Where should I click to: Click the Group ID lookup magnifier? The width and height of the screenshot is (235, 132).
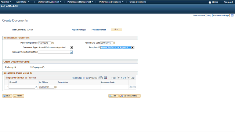coord(36,87)
